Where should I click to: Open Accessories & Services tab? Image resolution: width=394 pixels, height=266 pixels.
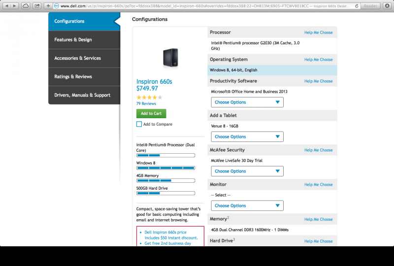coord(84,58)
